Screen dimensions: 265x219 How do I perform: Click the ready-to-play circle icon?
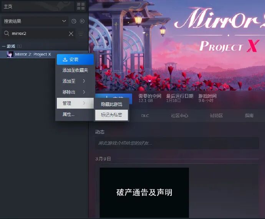click(x=82, y=21)
